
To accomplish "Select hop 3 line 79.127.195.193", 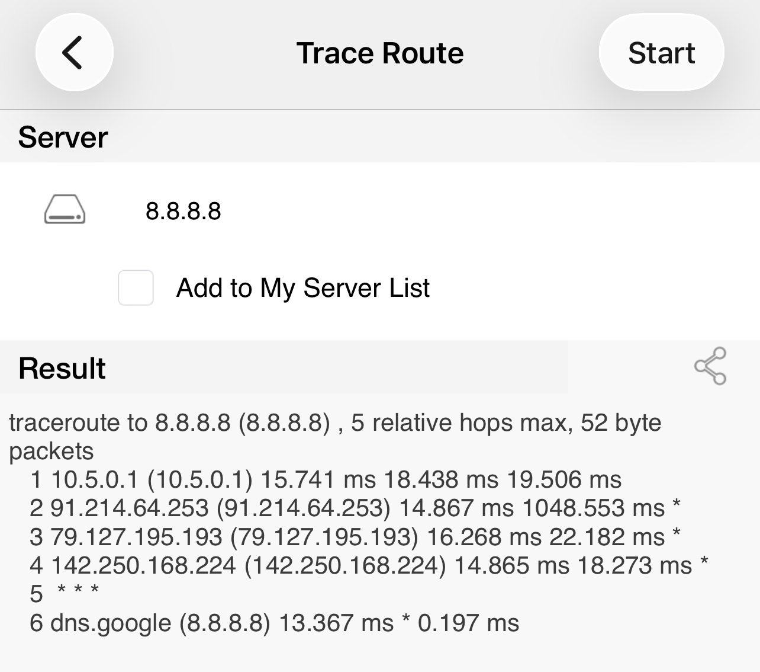I will (x=355, y=537).
